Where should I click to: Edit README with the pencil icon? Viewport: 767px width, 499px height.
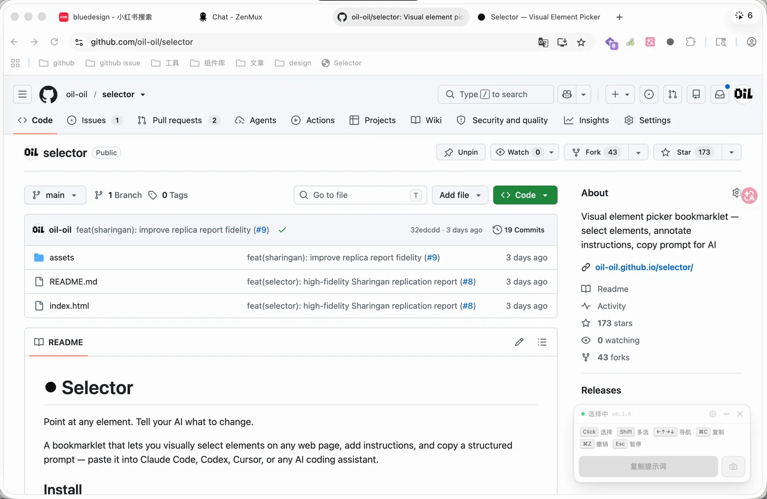point(519,342)
